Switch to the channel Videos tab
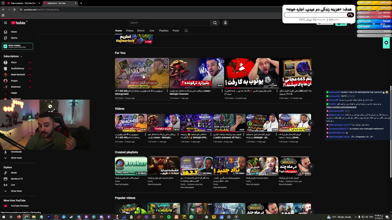This screenshot has height=220, width=392. click(x=130, y=31)
